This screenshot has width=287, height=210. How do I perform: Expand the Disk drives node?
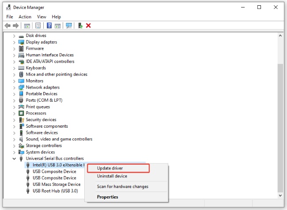(14, 36)
